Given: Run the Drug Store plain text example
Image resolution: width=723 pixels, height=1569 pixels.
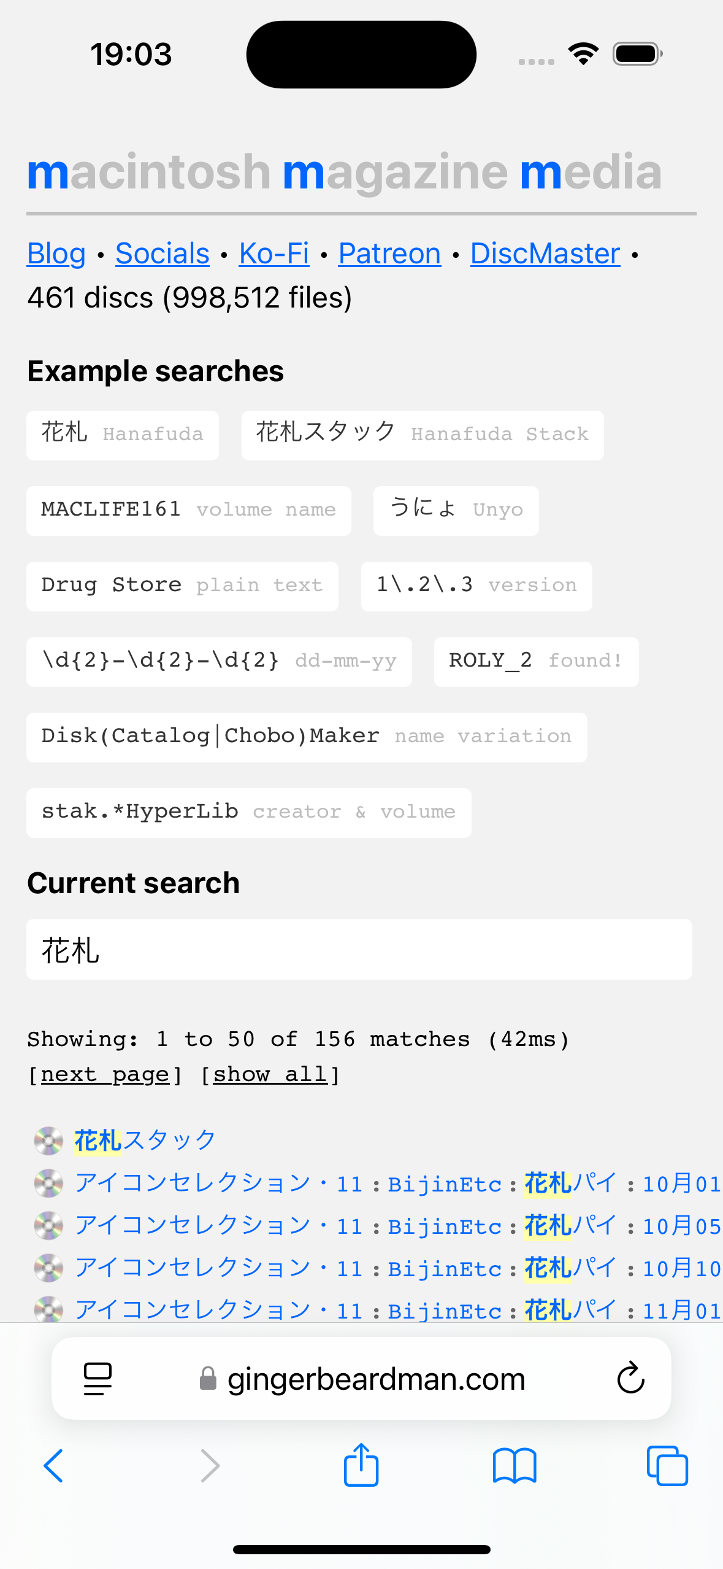Looking at the screenshot, I should pyautogui.click(x=182, y=586).
